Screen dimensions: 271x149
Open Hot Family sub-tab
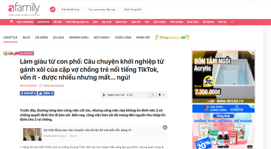pyautogui.click(x=102, y=38)
